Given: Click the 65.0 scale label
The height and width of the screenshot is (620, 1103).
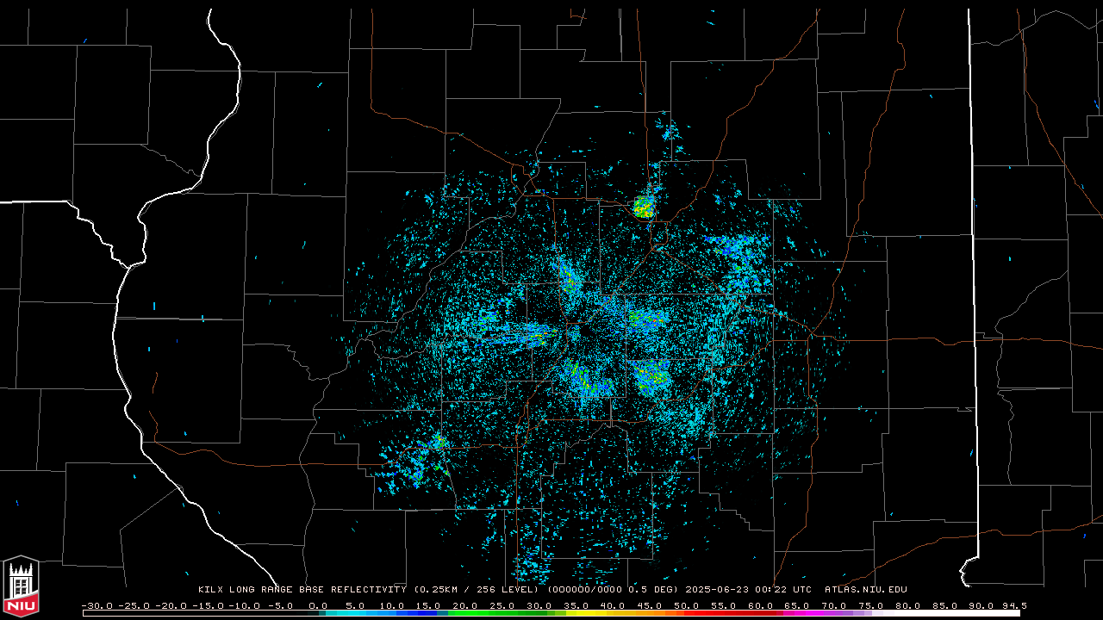Looking at the screenshot, I should (x=797, y=605).
